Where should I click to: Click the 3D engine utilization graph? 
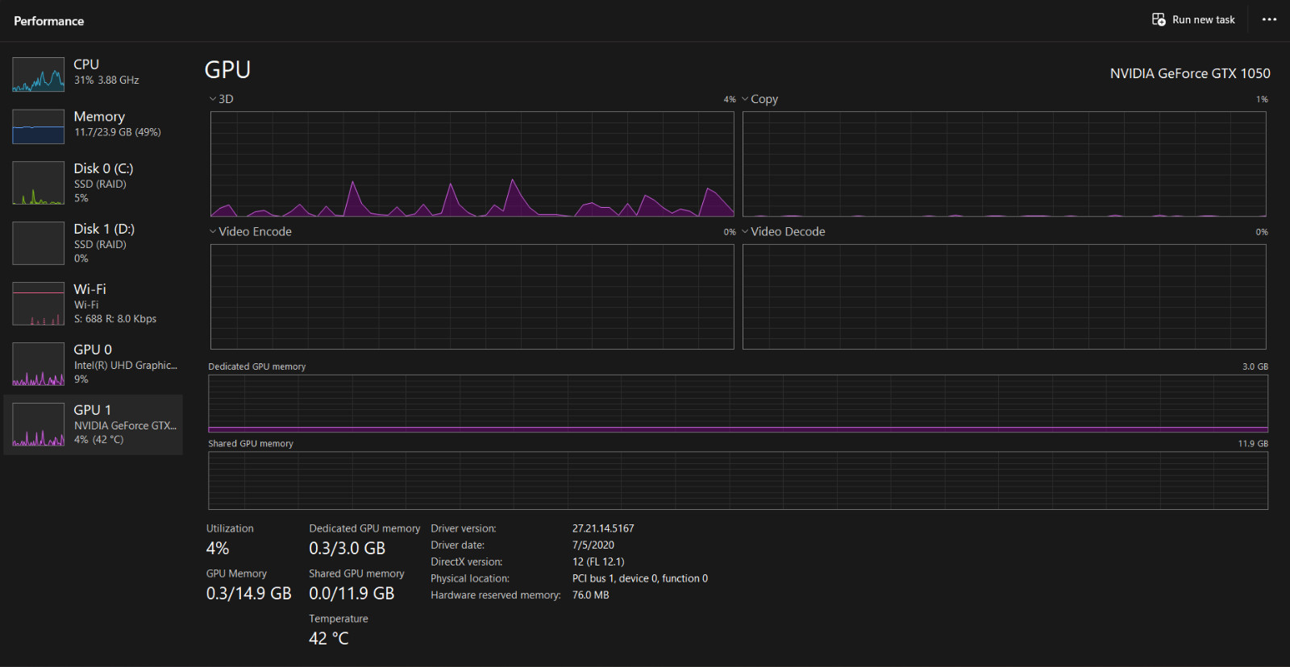click(x=472, y=164)
